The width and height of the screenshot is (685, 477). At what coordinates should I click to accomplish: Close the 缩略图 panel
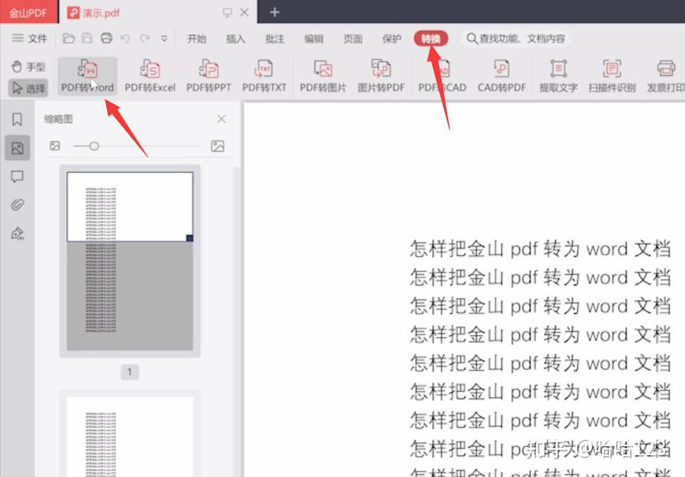point(222,119)
